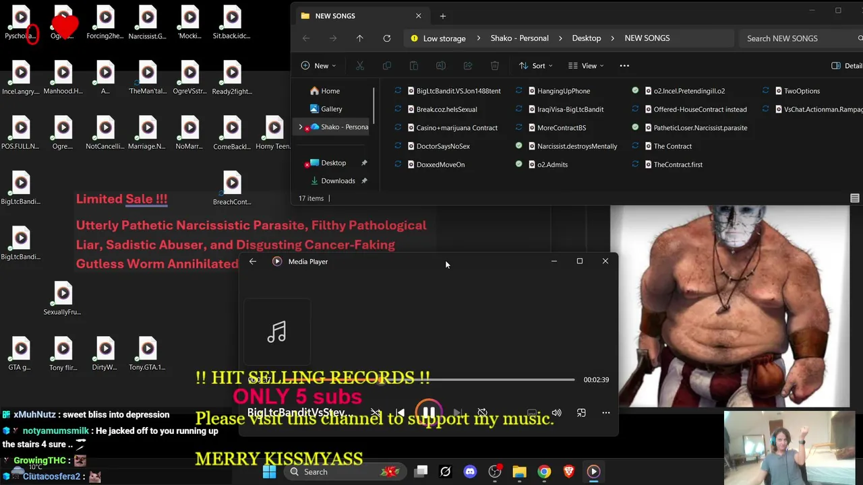863x485 pixels.
Task: Open the Windows Start menu
Action: coord(269,472)
